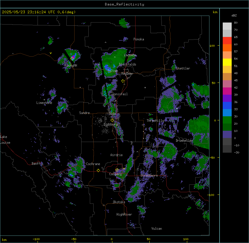Click the Limestone label

tap(44, 103)
